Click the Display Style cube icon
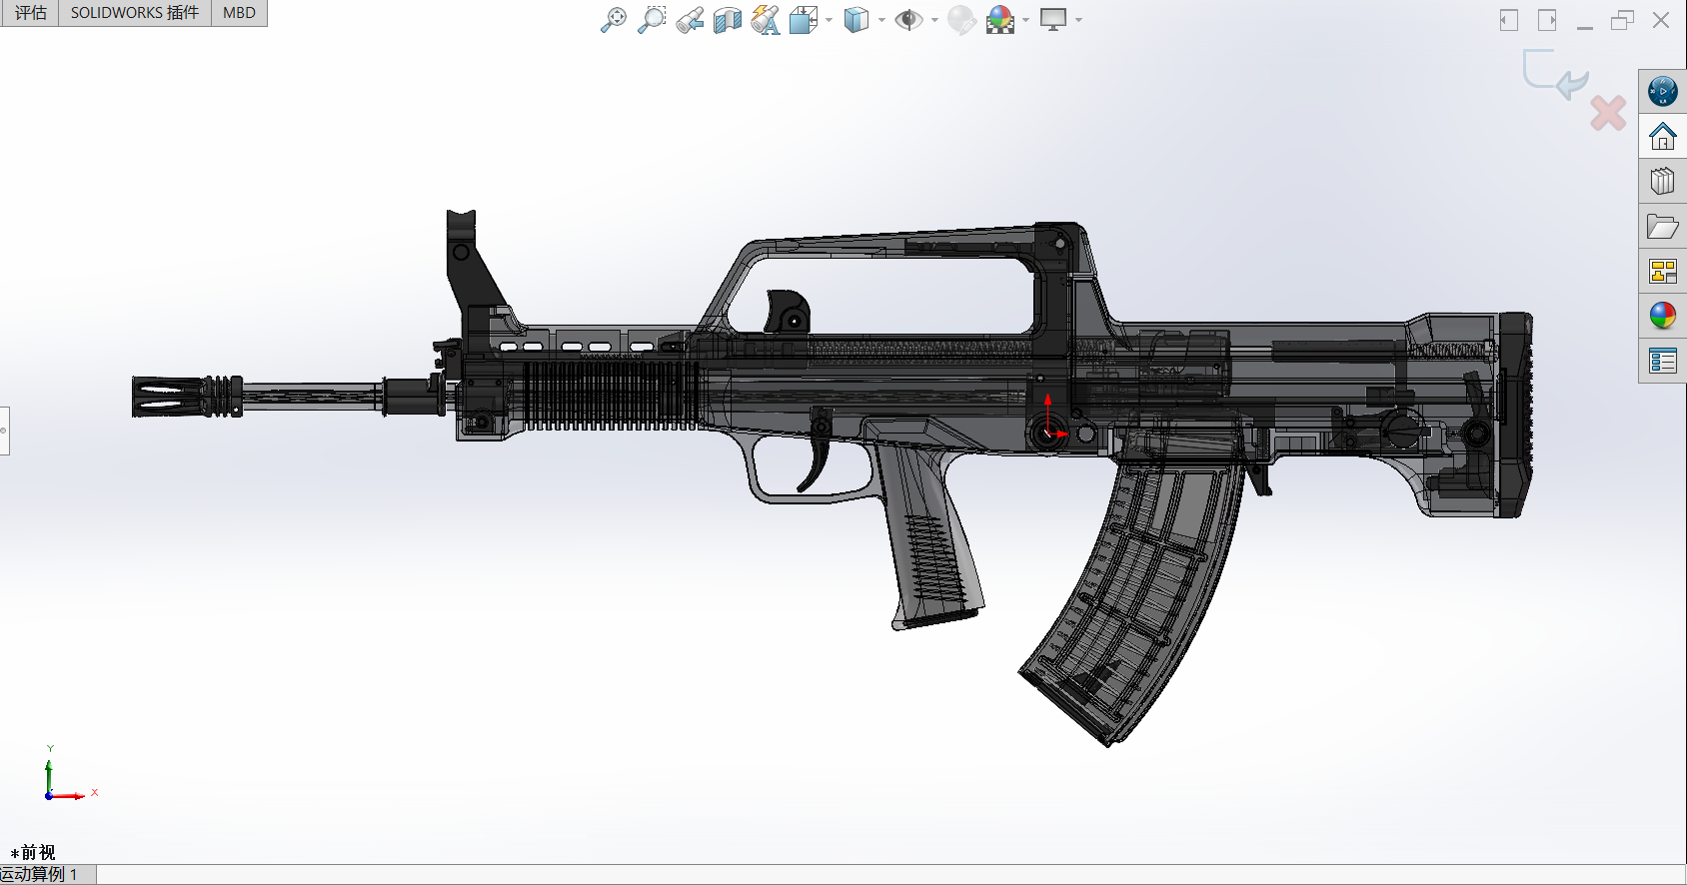The image size is (1687, 885). point(856,19)
